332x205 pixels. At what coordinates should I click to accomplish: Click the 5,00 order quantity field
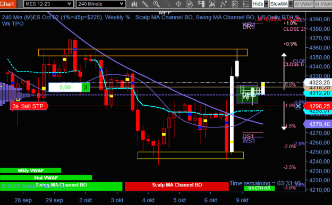pos(65,87)
